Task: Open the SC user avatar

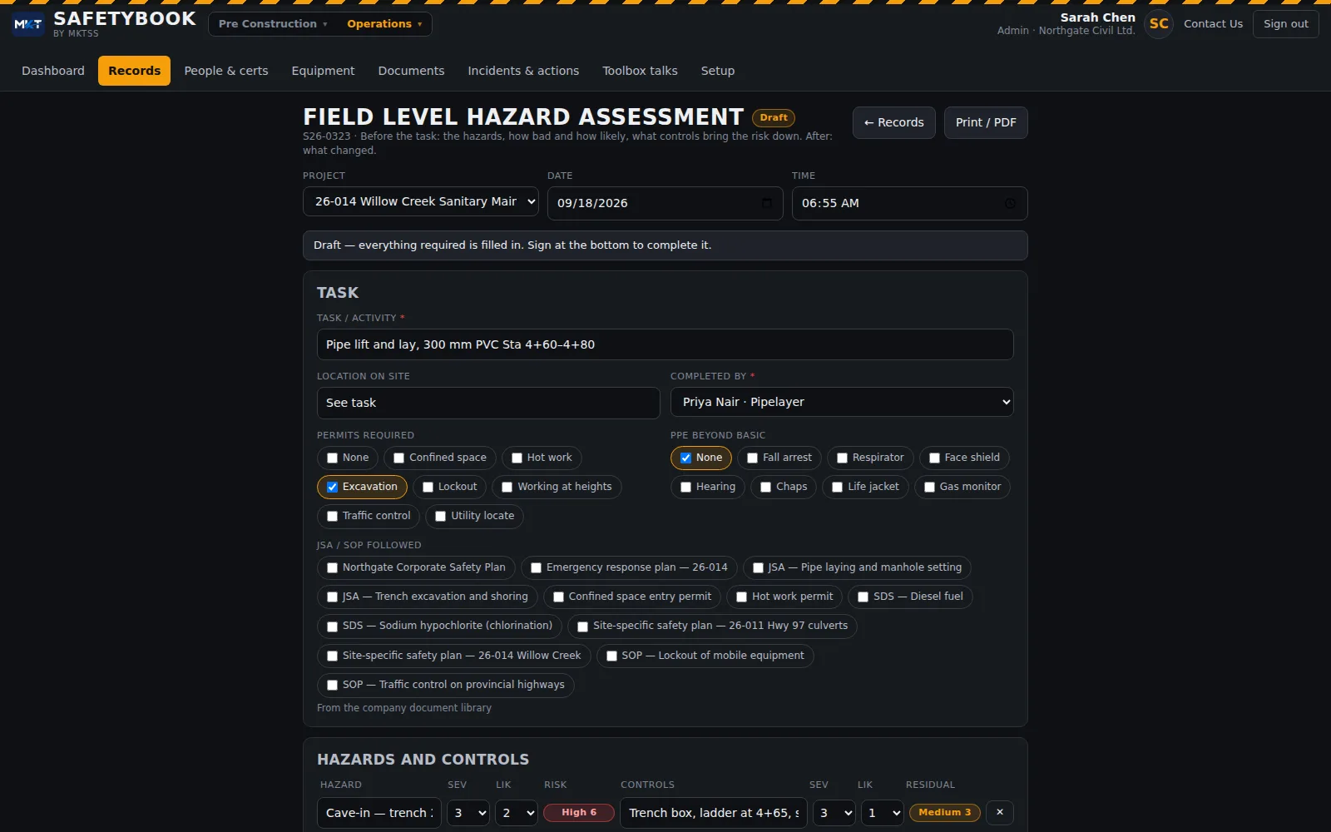Action: 1159,24
